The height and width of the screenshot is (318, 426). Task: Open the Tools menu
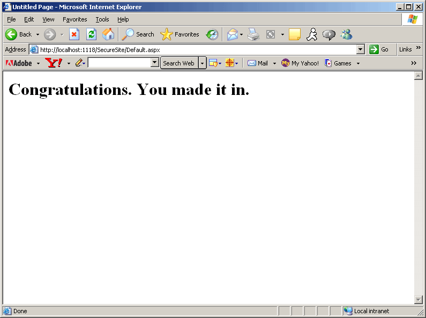pyautogui.click(x=102, y=19)
